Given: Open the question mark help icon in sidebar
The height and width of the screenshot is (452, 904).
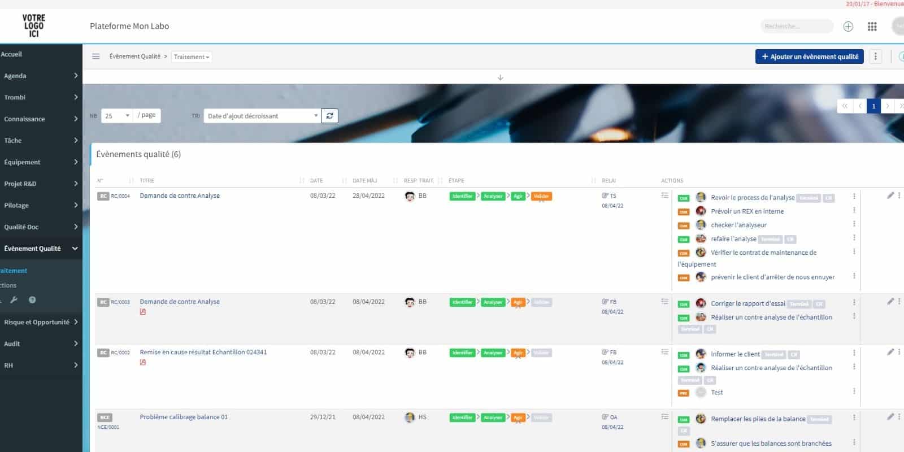Looking at the screenshot, I should click(x=32, y=300).
